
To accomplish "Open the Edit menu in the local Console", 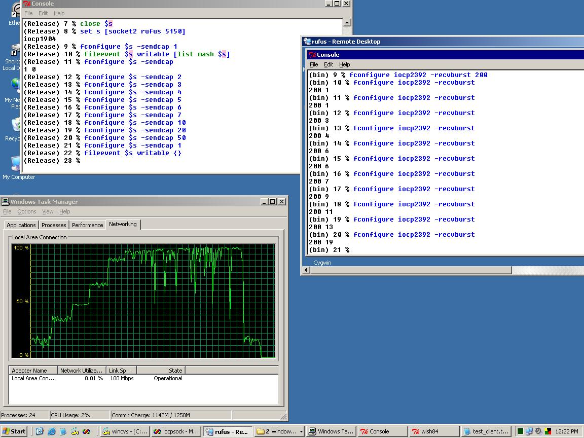I will tap(43, 13).
